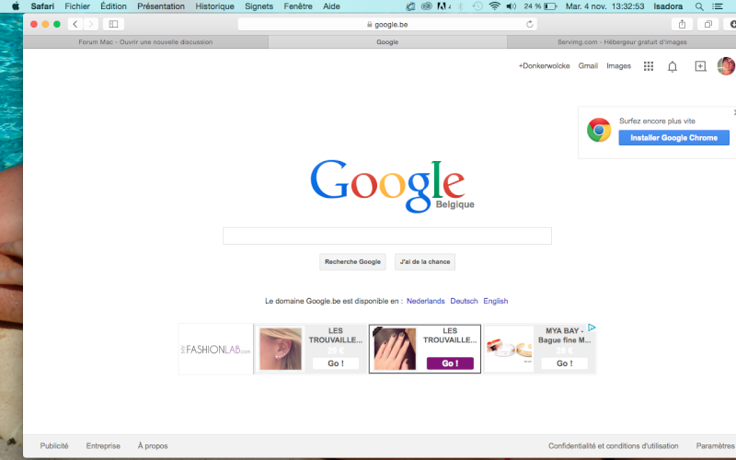
Task: Switch Google to Deutsch
Action: click(x=464, y=301)
